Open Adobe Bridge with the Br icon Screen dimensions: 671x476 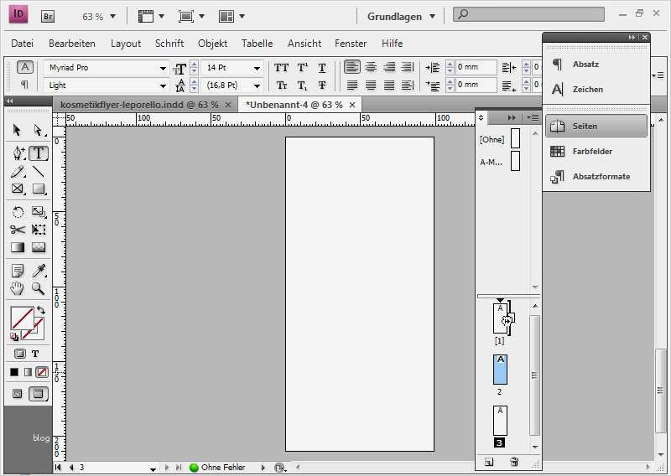pos(48,16)
